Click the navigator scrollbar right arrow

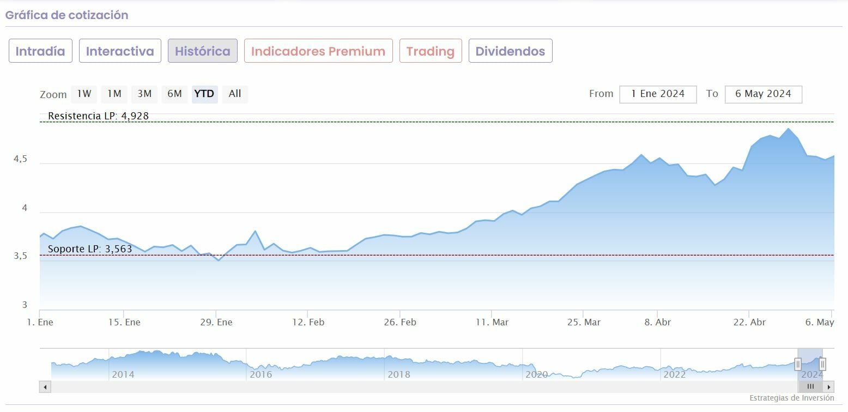(829, 387)
